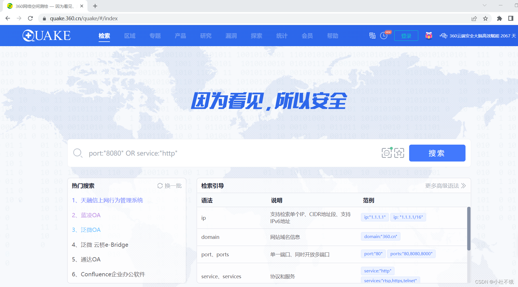Screen dimensions: 518x287
Task: Open the 研究 navigation menu
Action: pyautogui.click(x=206, y=36)
